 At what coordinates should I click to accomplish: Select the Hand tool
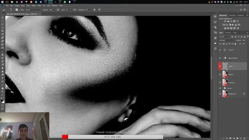pyautogui.click(x=2, y=88)
